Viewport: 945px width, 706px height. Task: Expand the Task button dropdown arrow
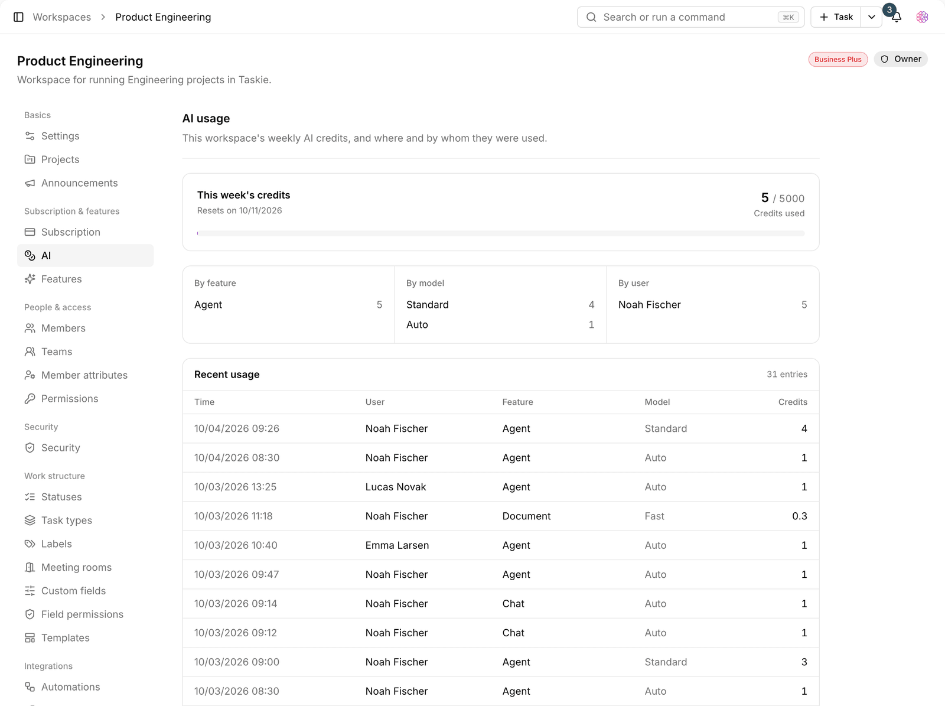click(x=871, y=17)
